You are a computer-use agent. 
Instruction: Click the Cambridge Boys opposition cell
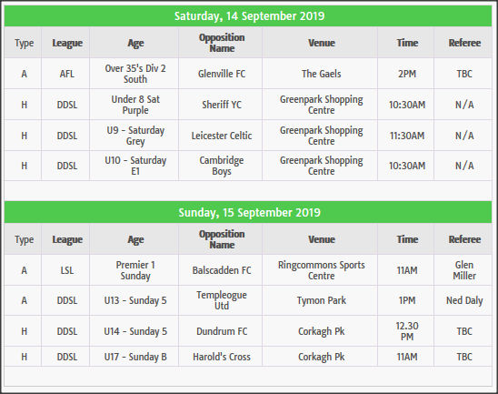click(x=222, y=166)
